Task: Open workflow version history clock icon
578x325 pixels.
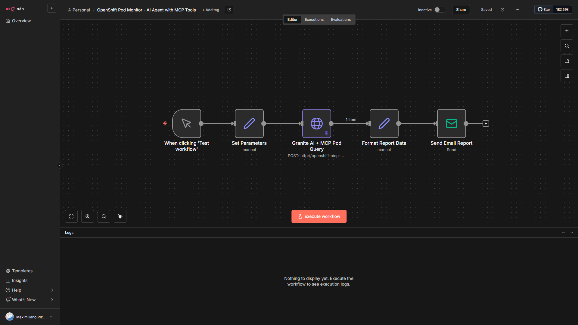Action: (502, 9)
